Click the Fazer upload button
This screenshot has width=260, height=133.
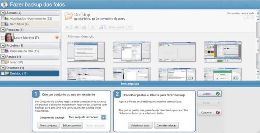[x=117, y=27]
